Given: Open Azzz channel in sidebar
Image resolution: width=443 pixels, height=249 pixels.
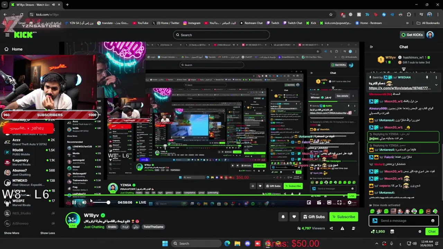Looking at the screenshot, I should pyautogui.click(x=29, y=142).
